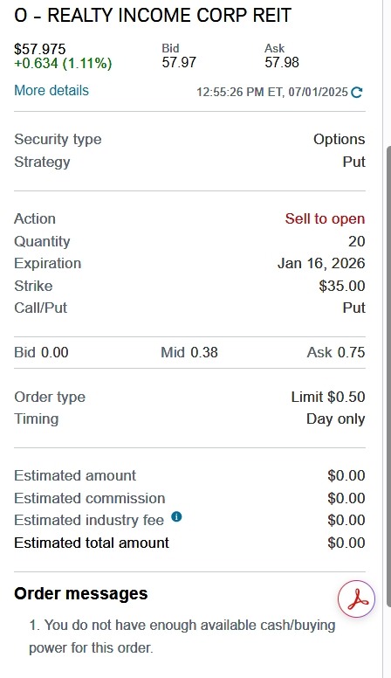
Task: Click the Adobe Acrobat PDF floating icon
Action: 356,598
